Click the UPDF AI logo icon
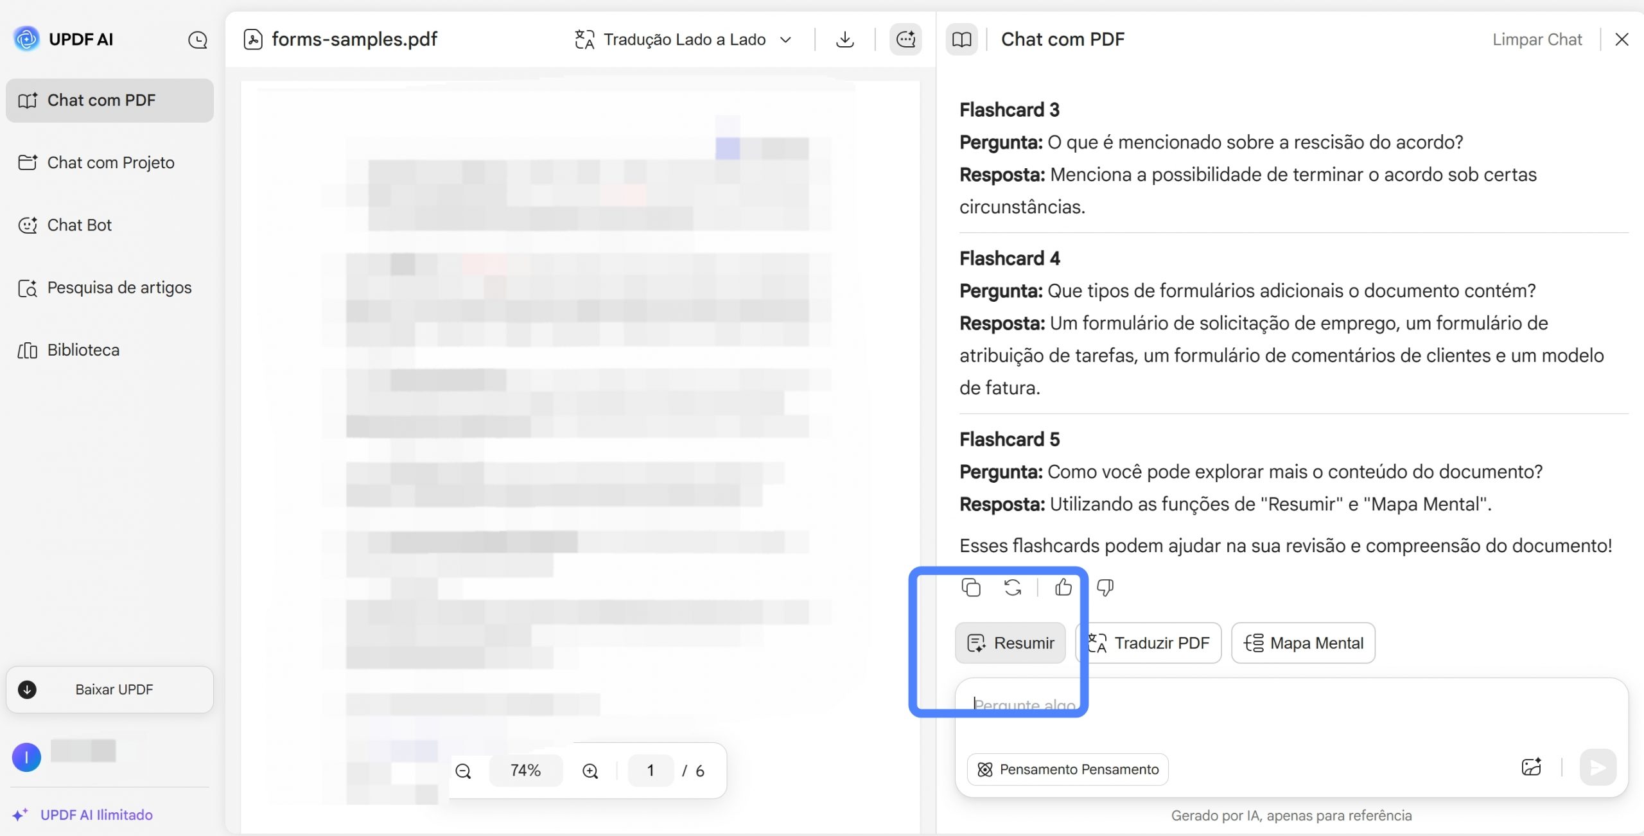This screenshot has width=1644, height=836. click(26, 39)
